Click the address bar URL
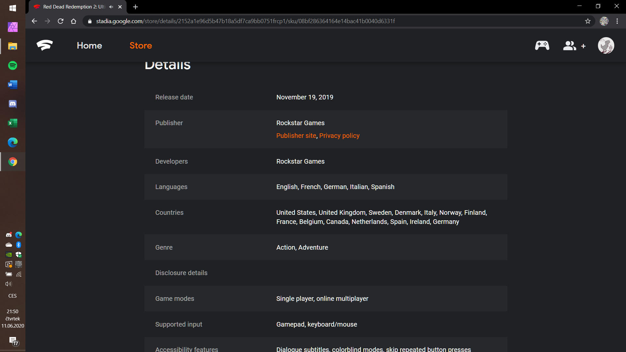The height and width of the screenshot is (352, 626). click(245, 21)
